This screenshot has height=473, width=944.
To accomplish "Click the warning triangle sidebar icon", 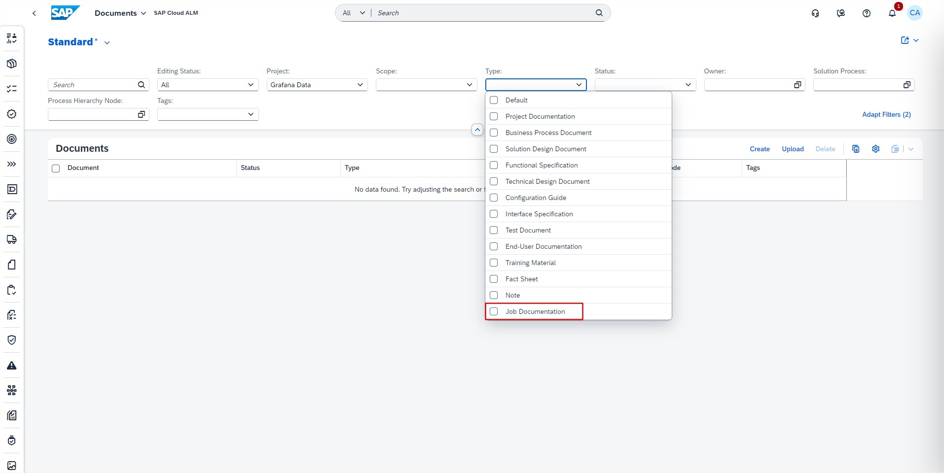I will (12, 366).
